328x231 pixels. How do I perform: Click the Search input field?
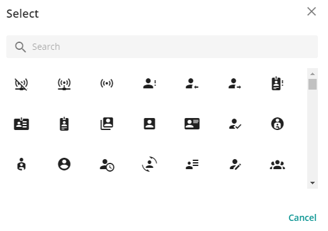tap(162, 47)
